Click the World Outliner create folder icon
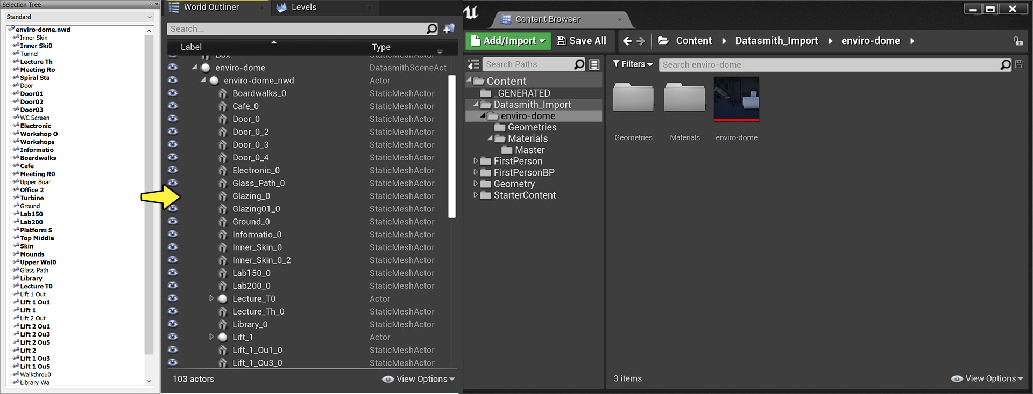 click(449, 28)
